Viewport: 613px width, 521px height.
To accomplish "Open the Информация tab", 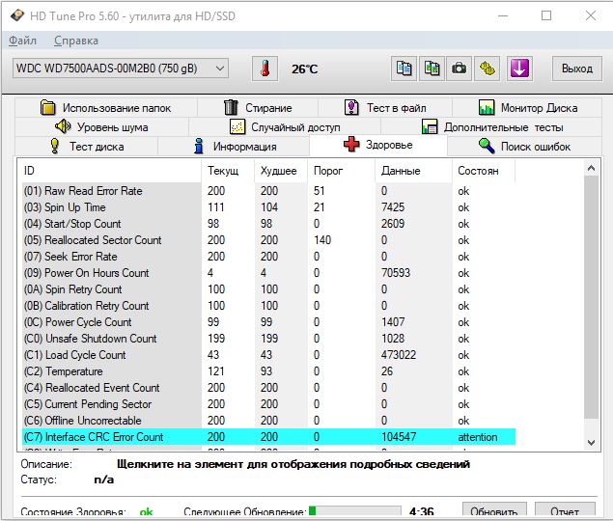I will (235, 147).
